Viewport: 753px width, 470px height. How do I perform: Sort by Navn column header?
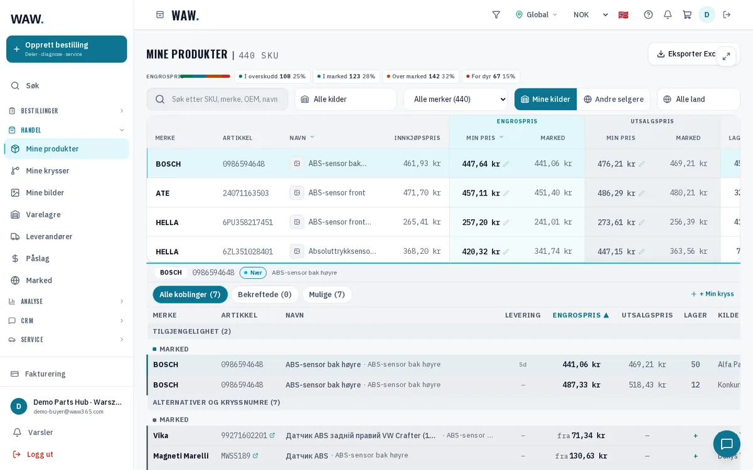tap(302, 138)
